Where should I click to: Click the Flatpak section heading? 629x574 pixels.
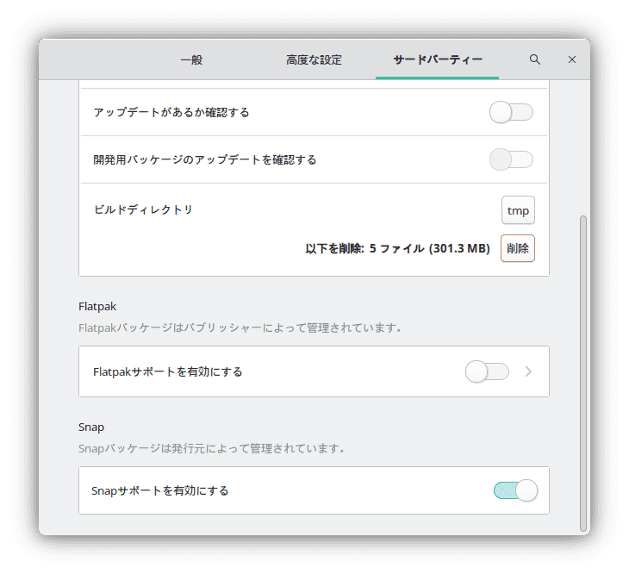pyautogui.click(x=97, y=307)
